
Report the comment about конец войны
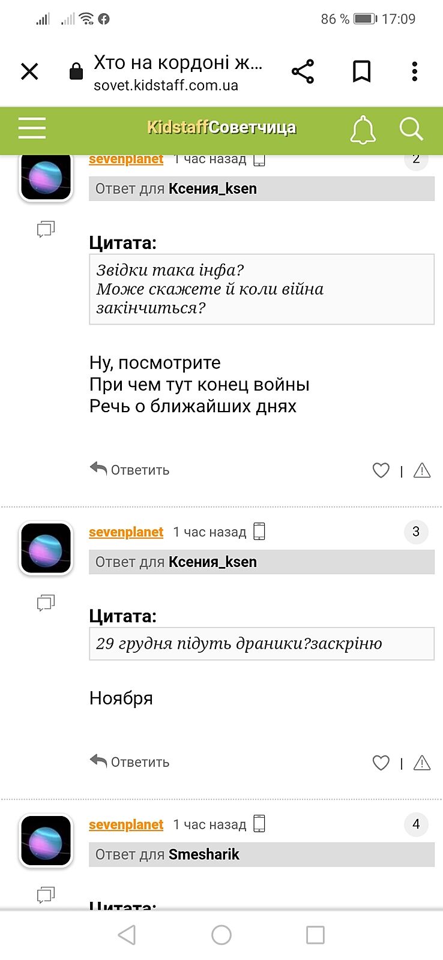pyautogui.click(x=422, y=470)
